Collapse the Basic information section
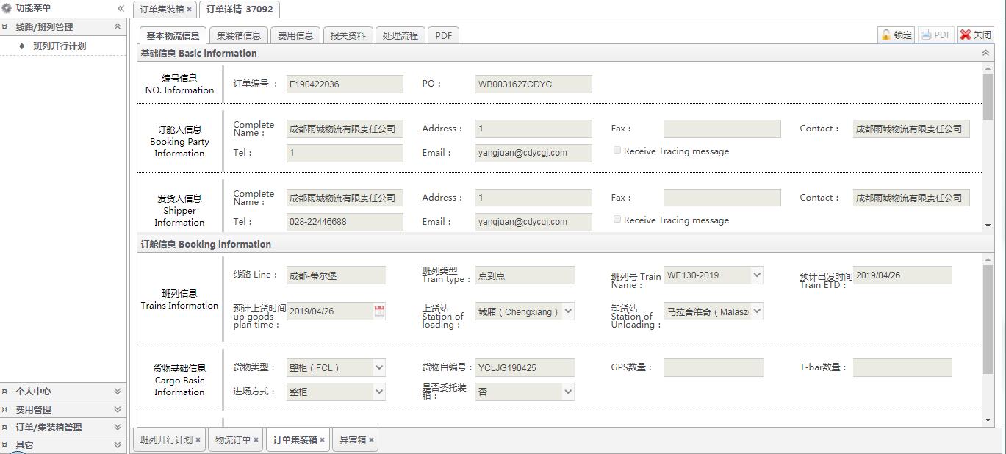 click(985, 53)
